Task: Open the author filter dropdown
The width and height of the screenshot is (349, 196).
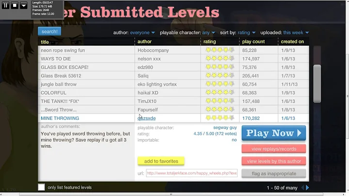Action: [x=142, y=33]
